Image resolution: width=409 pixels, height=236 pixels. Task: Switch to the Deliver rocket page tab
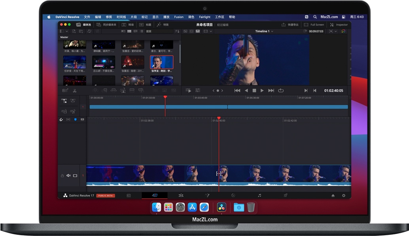coord(285,195)
